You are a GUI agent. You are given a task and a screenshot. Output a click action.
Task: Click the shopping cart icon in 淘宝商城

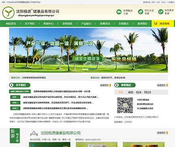point(156,24)
